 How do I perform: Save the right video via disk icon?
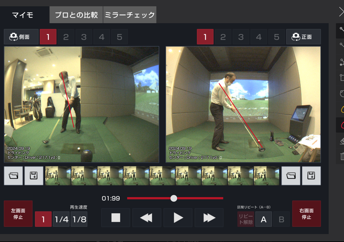(x=311, y=176)
